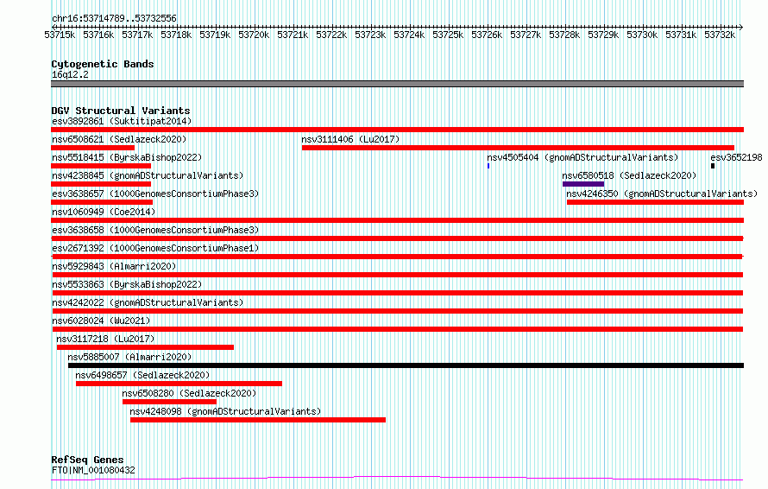Click the 53718k ruler tick label
Screen dimensions: 768x489
[x=176, y=35]
